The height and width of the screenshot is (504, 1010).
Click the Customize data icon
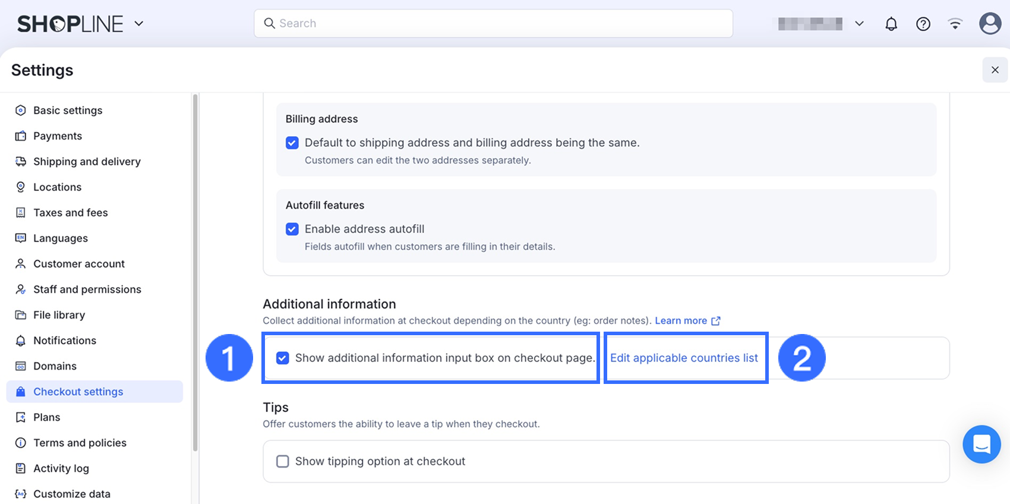pyautogui.click(x=21, y=494)
